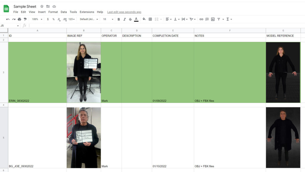Toggle italic text formatting
305x172 pixels.
(125, 19)
